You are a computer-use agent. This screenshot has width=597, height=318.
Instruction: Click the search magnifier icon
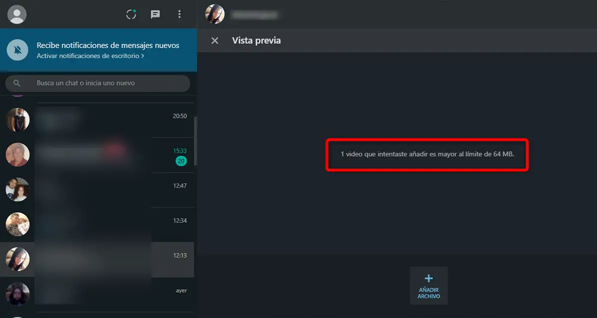[17, 83]
